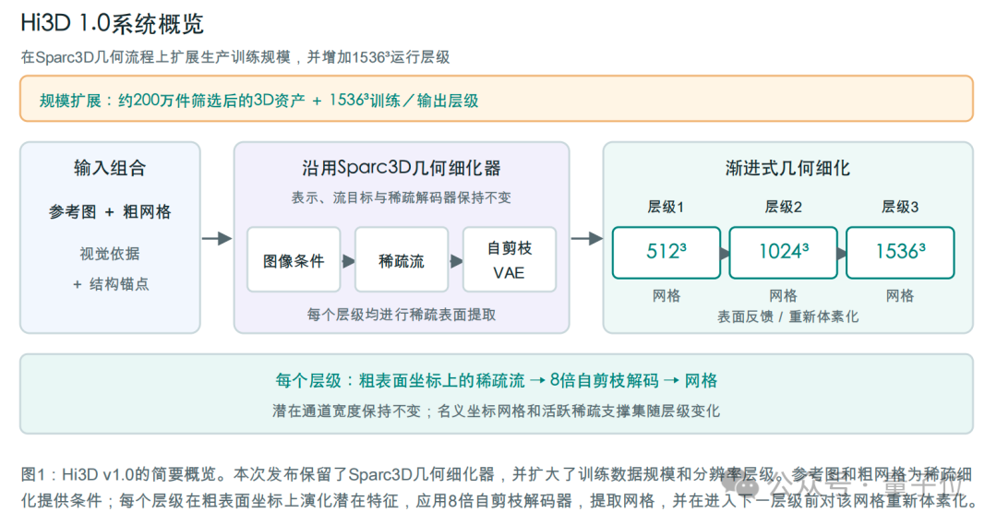Click the heading "沿用Sparc3D几何细化器"
Viewport: 997px width, 525px height.
click(x=402, y=168)
